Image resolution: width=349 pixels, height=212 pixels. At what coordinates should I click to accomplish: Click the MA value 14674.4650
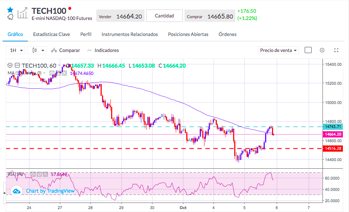coord(82,73)
